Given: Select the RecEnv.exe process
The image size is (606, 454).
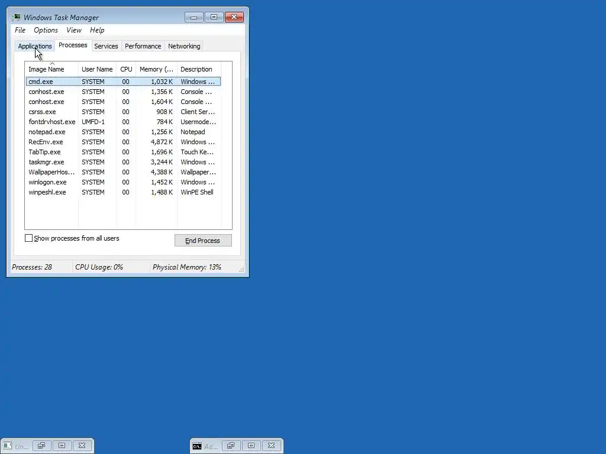Looking at the screenshot, I should (123, 142).
